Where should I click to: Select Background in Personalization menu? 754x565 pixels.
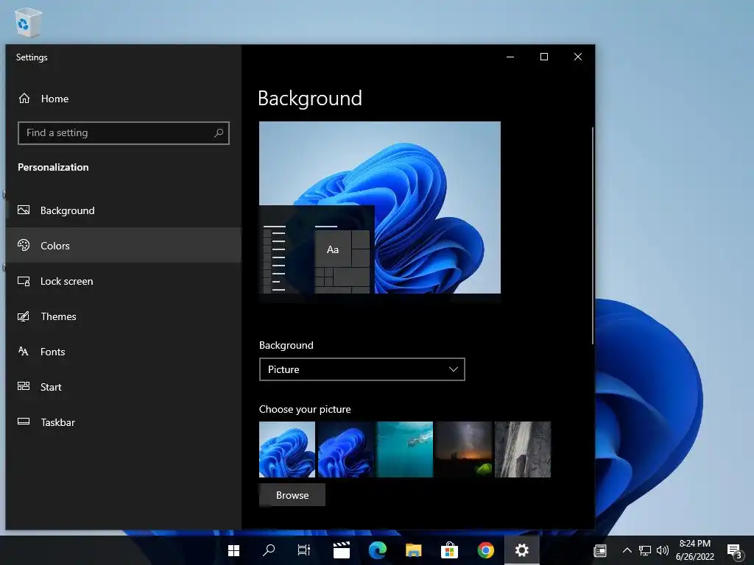123,210
